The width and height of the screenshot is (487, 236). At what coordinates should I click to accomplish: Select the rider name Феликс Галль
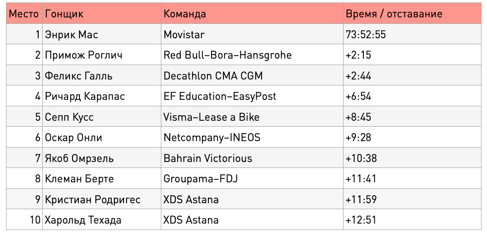pos(78,76)
